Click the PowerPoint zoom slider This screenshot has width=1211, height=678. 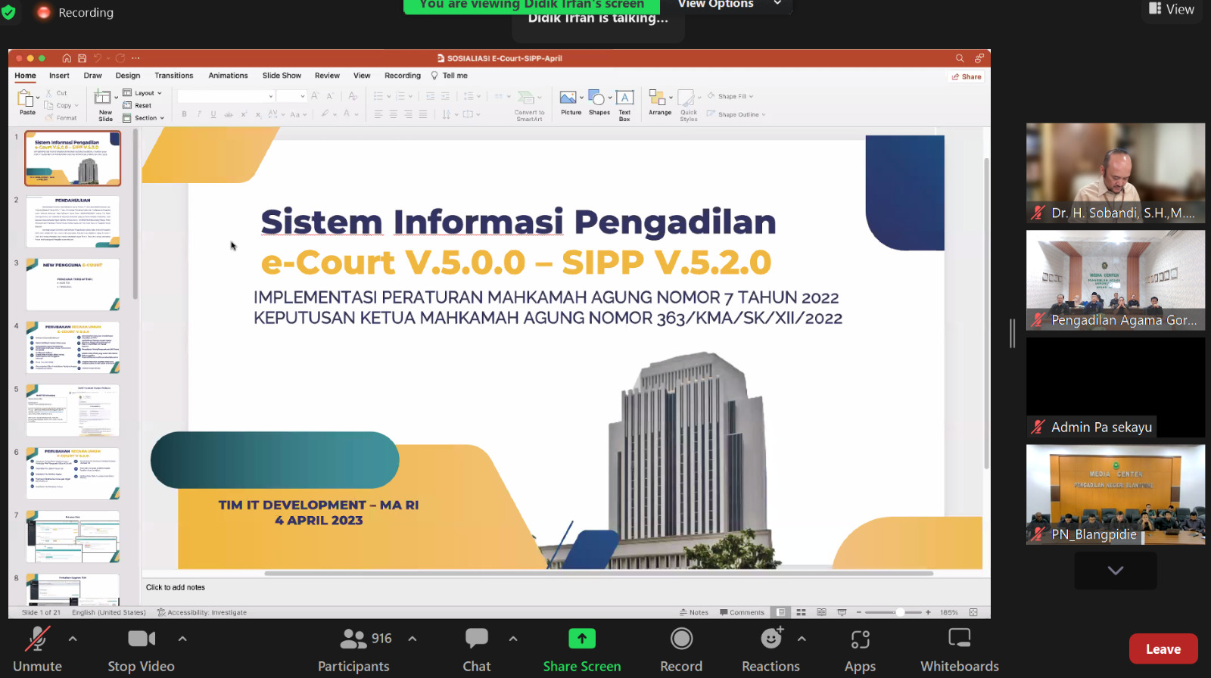tap(899, 612)
